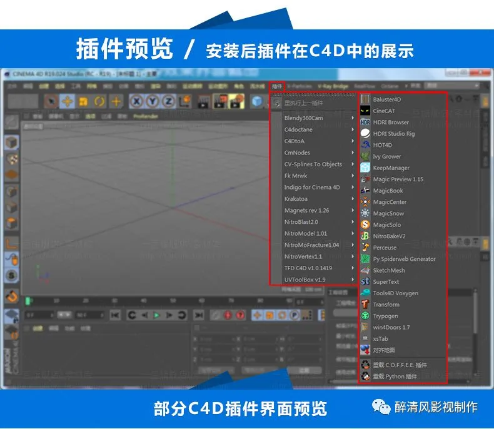Image resolution: width=494 pixels, height=429 pixels.
Task: Open the MagicBook plugin
Action: [x=403, y=191]
